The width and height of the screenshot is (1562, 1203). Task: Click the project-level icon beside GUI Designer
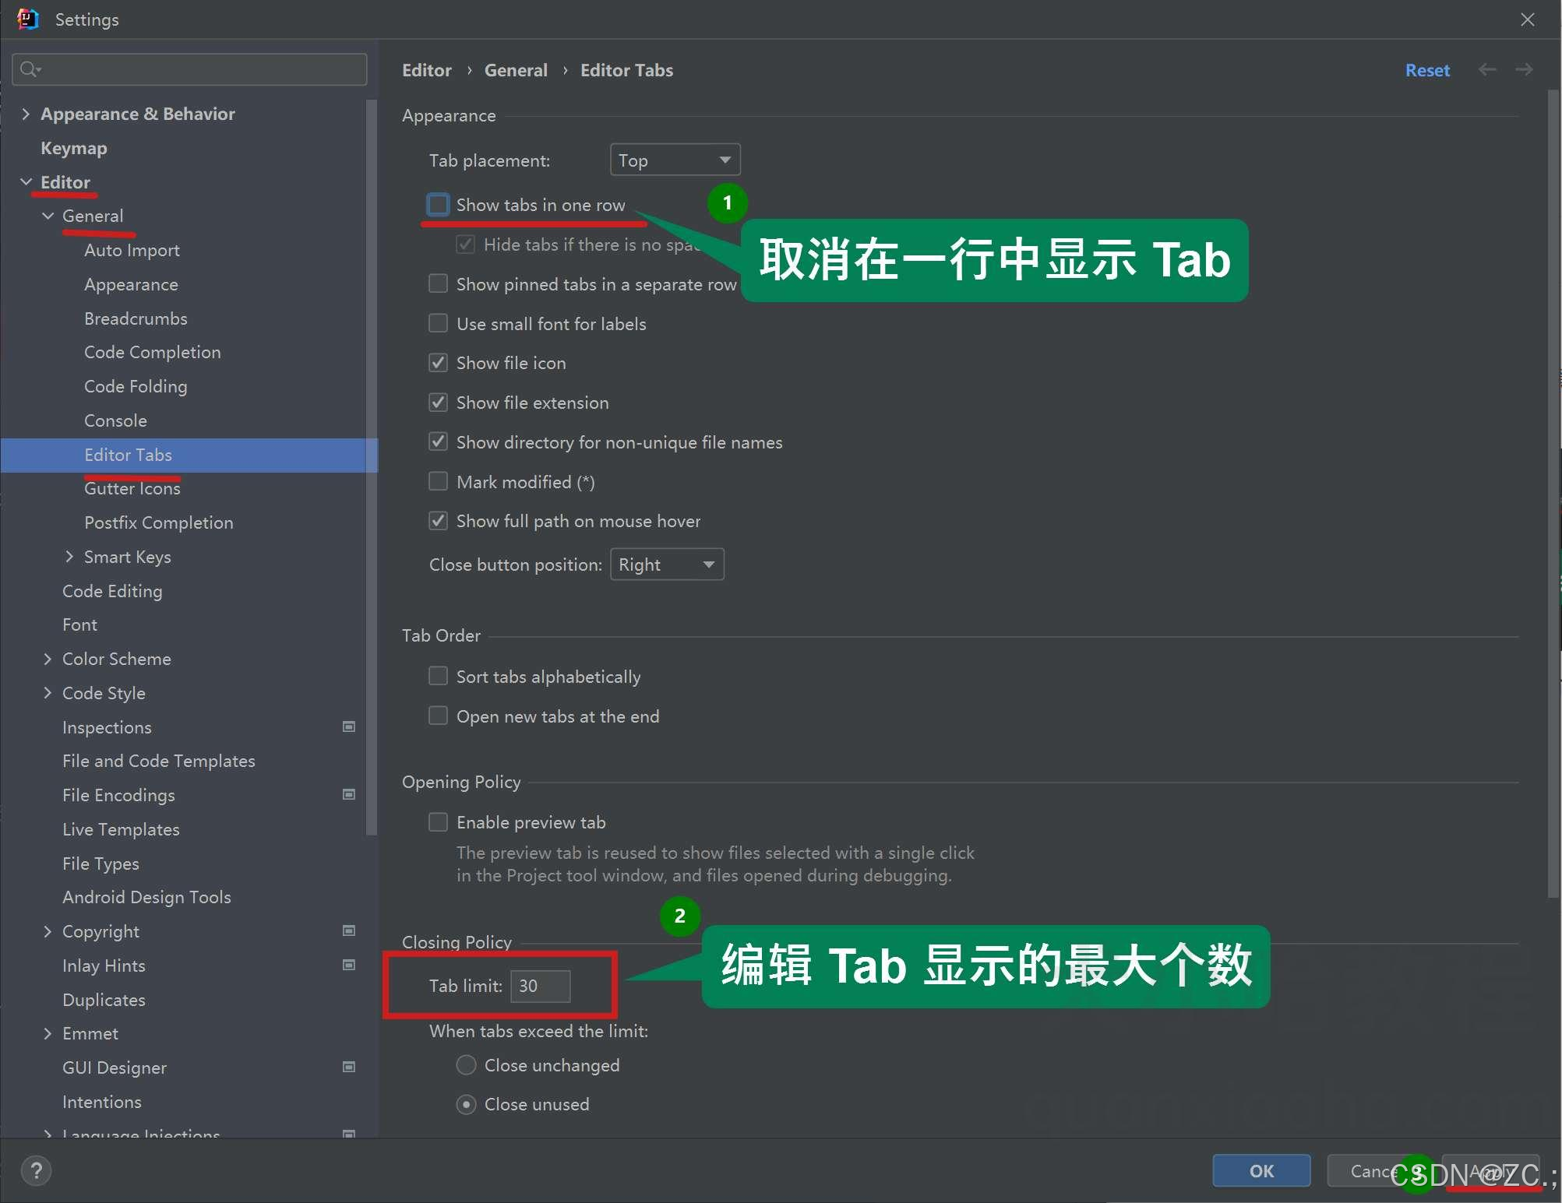coord(349,1067)
